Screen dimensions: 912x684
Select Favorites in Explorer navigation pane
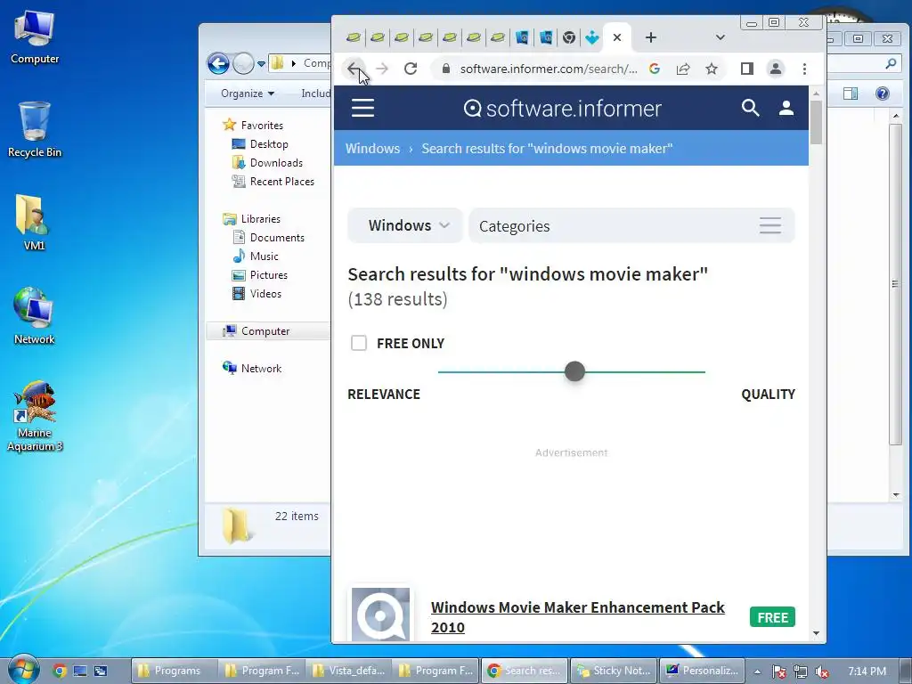[x=262, y=125]
